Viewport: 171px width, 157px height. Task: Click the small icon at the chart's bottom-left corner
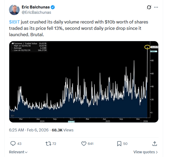point(12,116)
